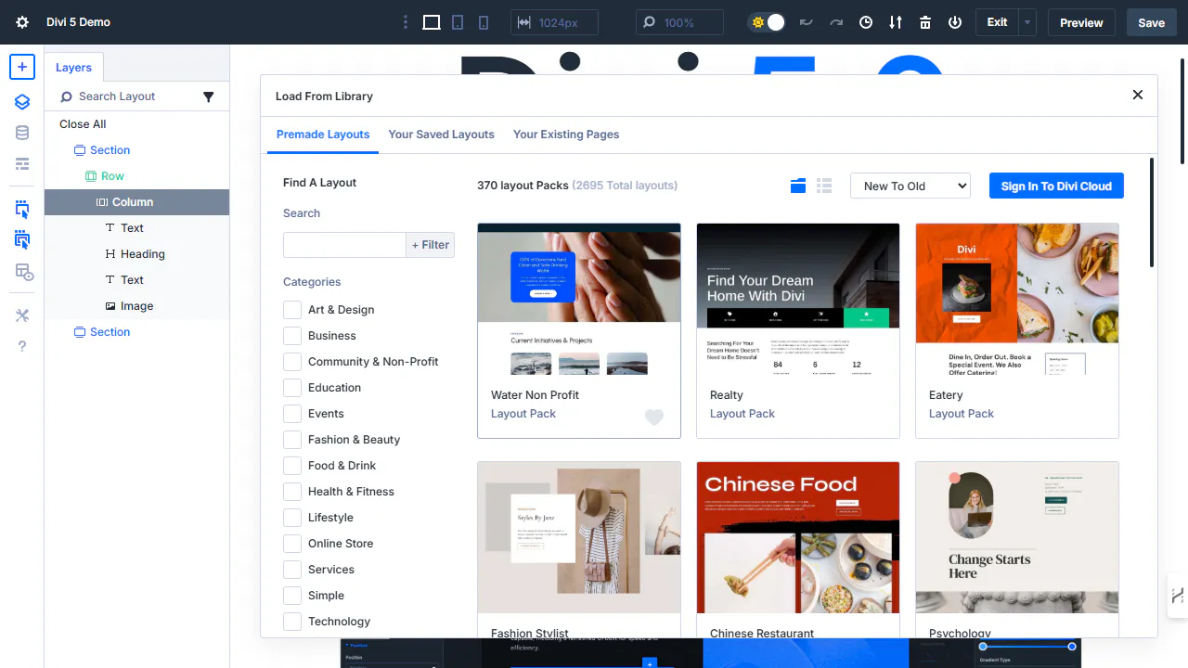Open the New To Old sort dropdown
Viewport: 1188px width, 668px height.
(910, 186)
